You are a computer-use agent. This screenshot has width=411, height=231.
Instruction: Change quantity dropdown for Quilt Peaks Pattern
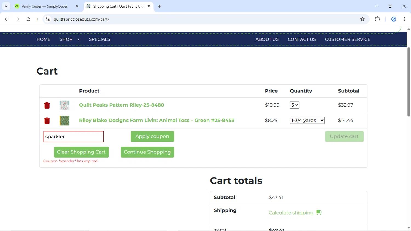tap(295, 105)
